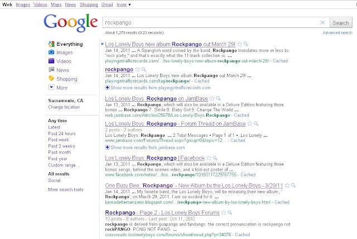The image size is (357, 239).
Task: Open the 'more' dropdown in top navigation
Action: tap(124, 4)
